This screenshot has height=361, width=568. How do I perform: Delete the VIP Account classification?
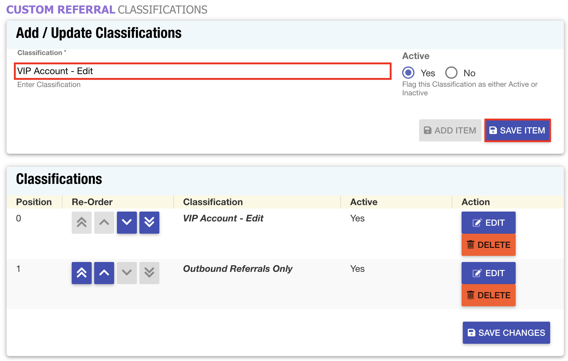(488, 245)
